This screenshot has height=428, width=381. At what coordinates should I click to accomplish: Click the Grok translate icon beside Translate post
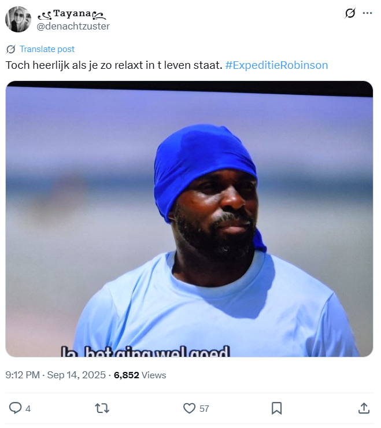(x=10, y=49)
